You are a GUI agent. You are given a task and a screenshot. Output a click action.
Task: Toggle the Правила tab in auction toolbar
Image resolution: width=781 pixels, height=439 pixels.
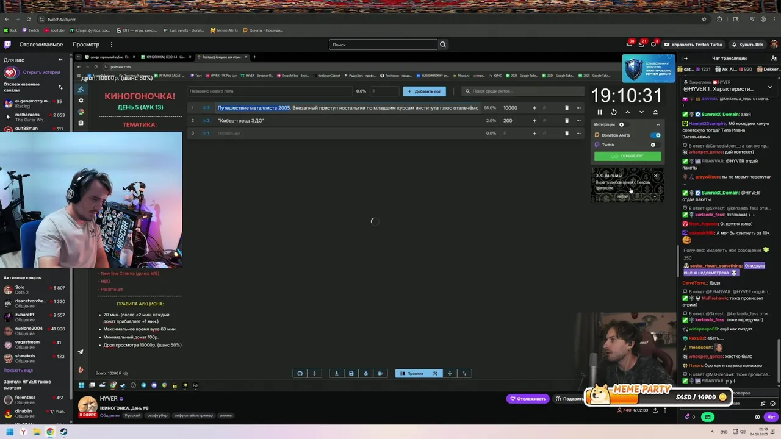(412, 374)
